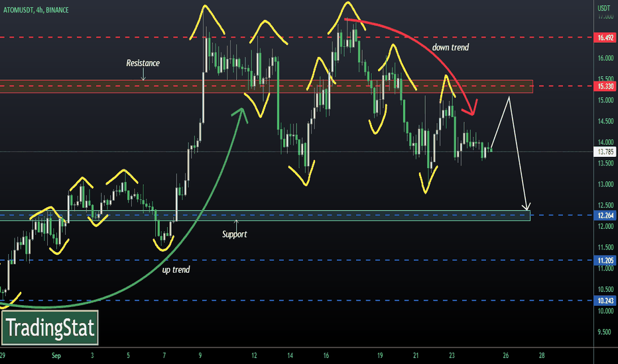Select the 12.264 blue price label

605,215
